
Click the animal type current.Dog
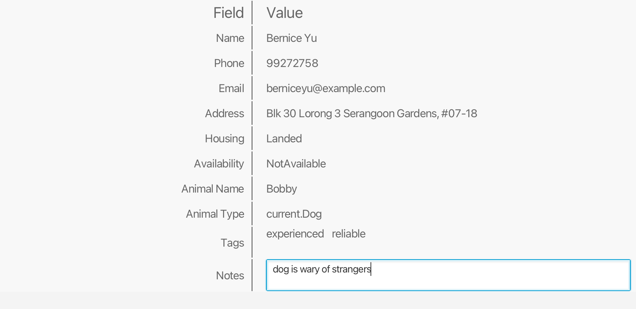coord(294,214)
